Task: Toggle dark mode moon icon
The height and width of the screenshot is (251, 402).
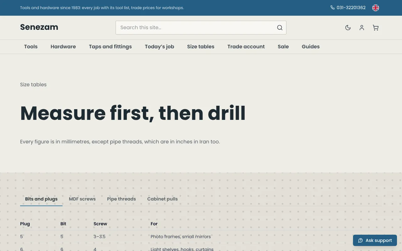Action: point(348,28)
